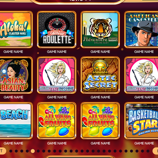
Task: Go to the next page of games
Action: [x=155, y=151]
